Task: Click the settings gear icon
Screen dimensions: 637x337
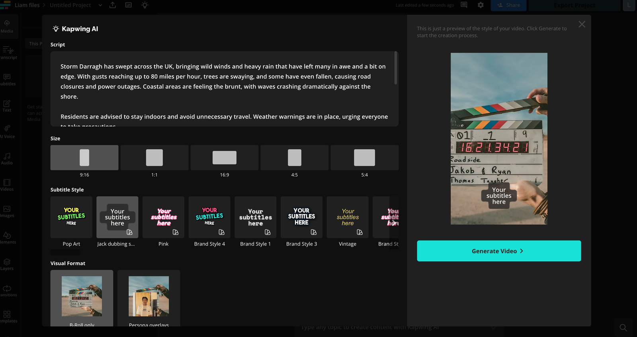Action: [481, 5]
